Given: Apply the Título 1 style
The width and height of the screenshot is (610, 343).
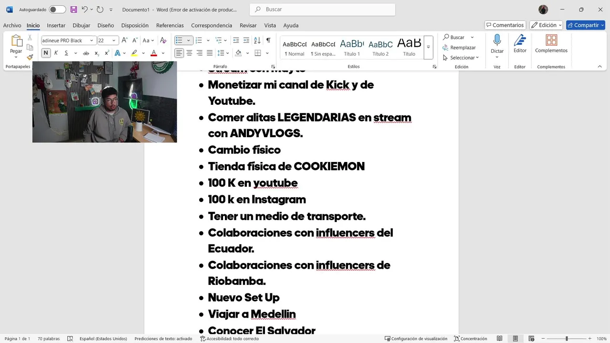Looking at the screenshot, I should [352, 47].
